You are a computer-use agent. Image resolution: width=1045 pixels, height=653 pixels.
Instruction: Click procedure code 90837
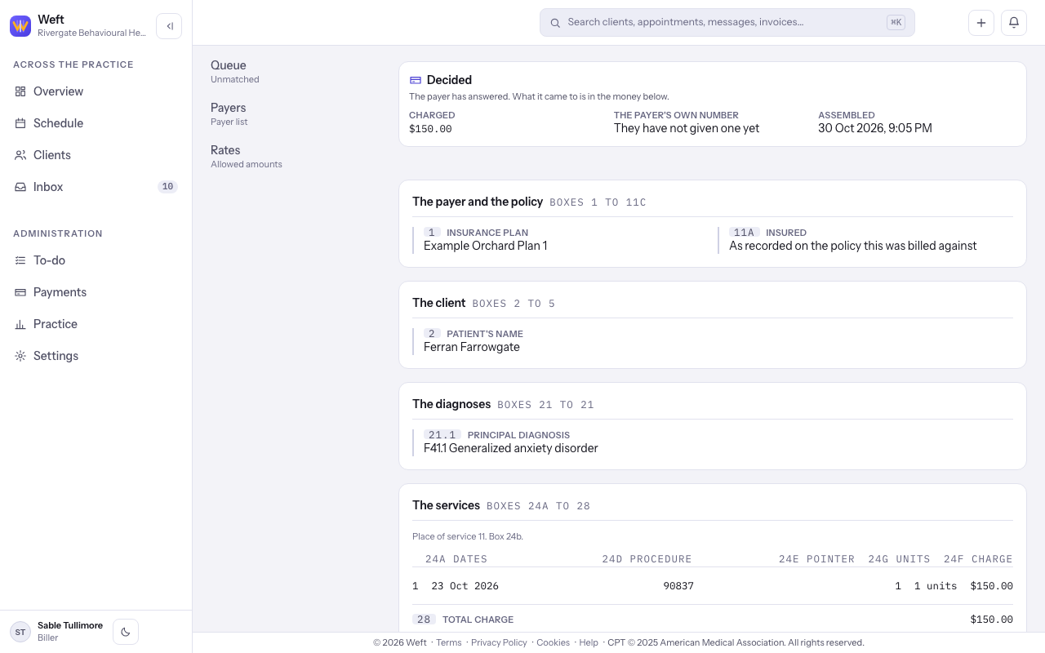(678, 586)
